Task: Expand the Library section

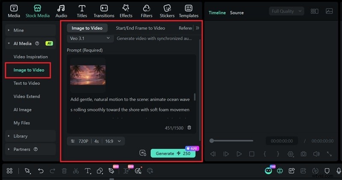Action: pyautogui.click(x=21, y=136)
